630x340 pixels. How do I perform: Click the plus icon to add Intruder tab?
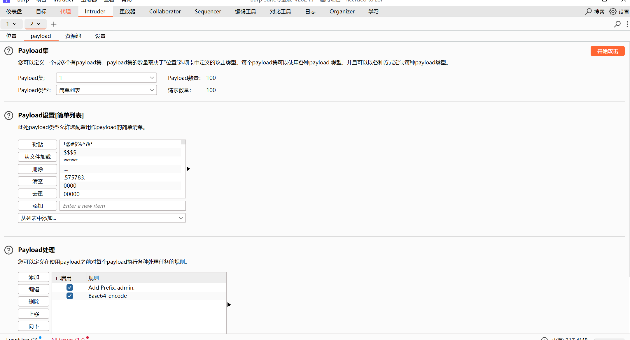click(54, 24)
